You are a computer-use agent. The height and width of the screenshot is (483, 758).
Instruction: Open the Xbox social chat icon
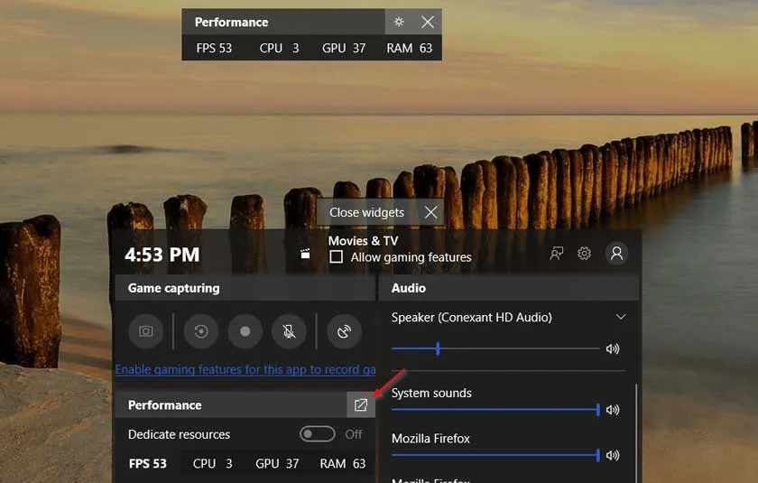click(557, 254)
